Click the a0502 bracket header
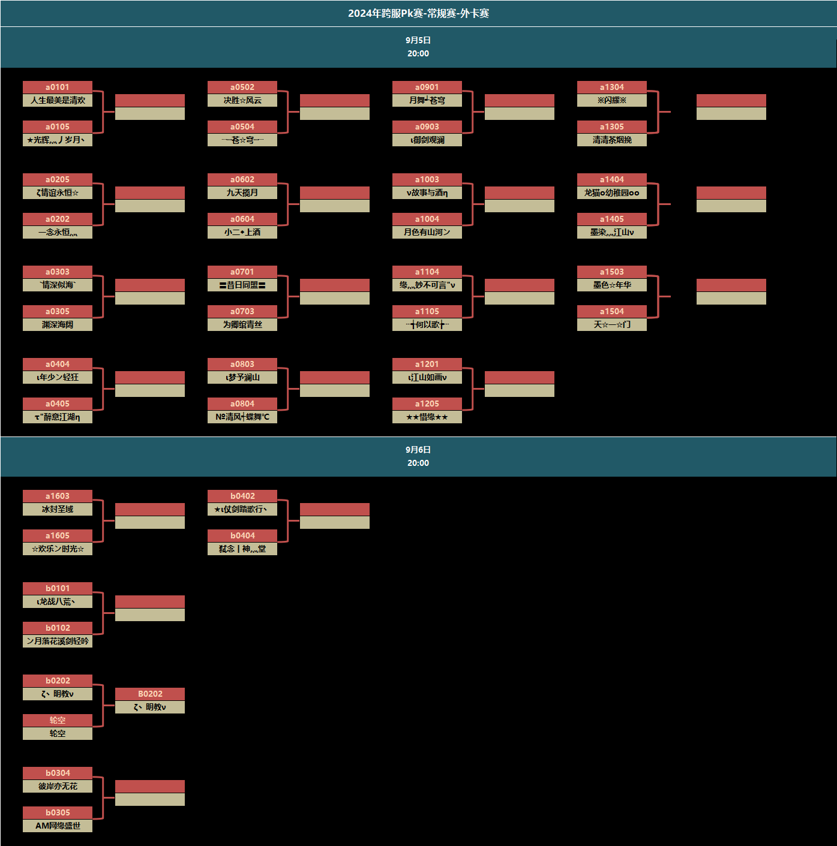The width and height of the screenshot is (837, 846). click(242, 87)
